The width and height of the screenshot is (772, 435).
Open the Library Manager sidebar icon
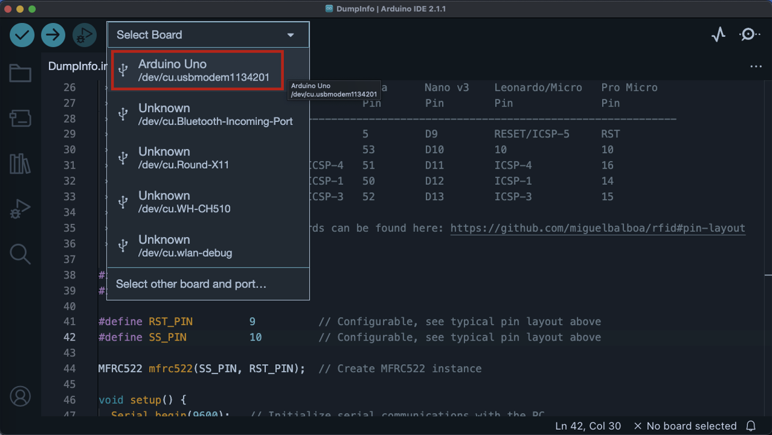(20, 164)
